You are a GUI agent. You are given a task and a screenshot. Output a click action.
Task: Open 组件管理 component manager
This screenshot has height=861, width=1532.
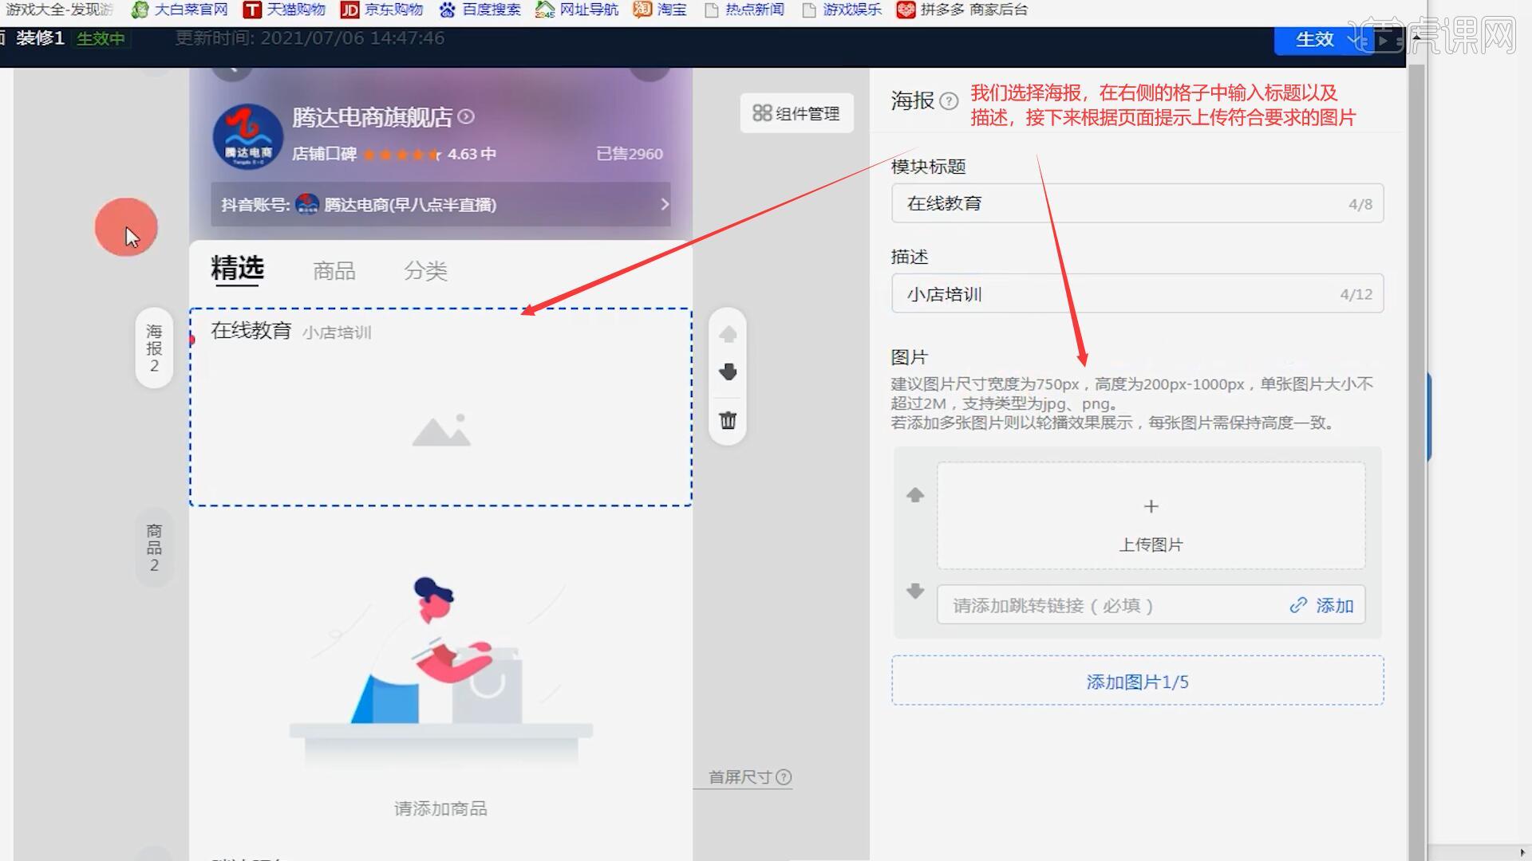pyautogui.click(x=796, y=113)
